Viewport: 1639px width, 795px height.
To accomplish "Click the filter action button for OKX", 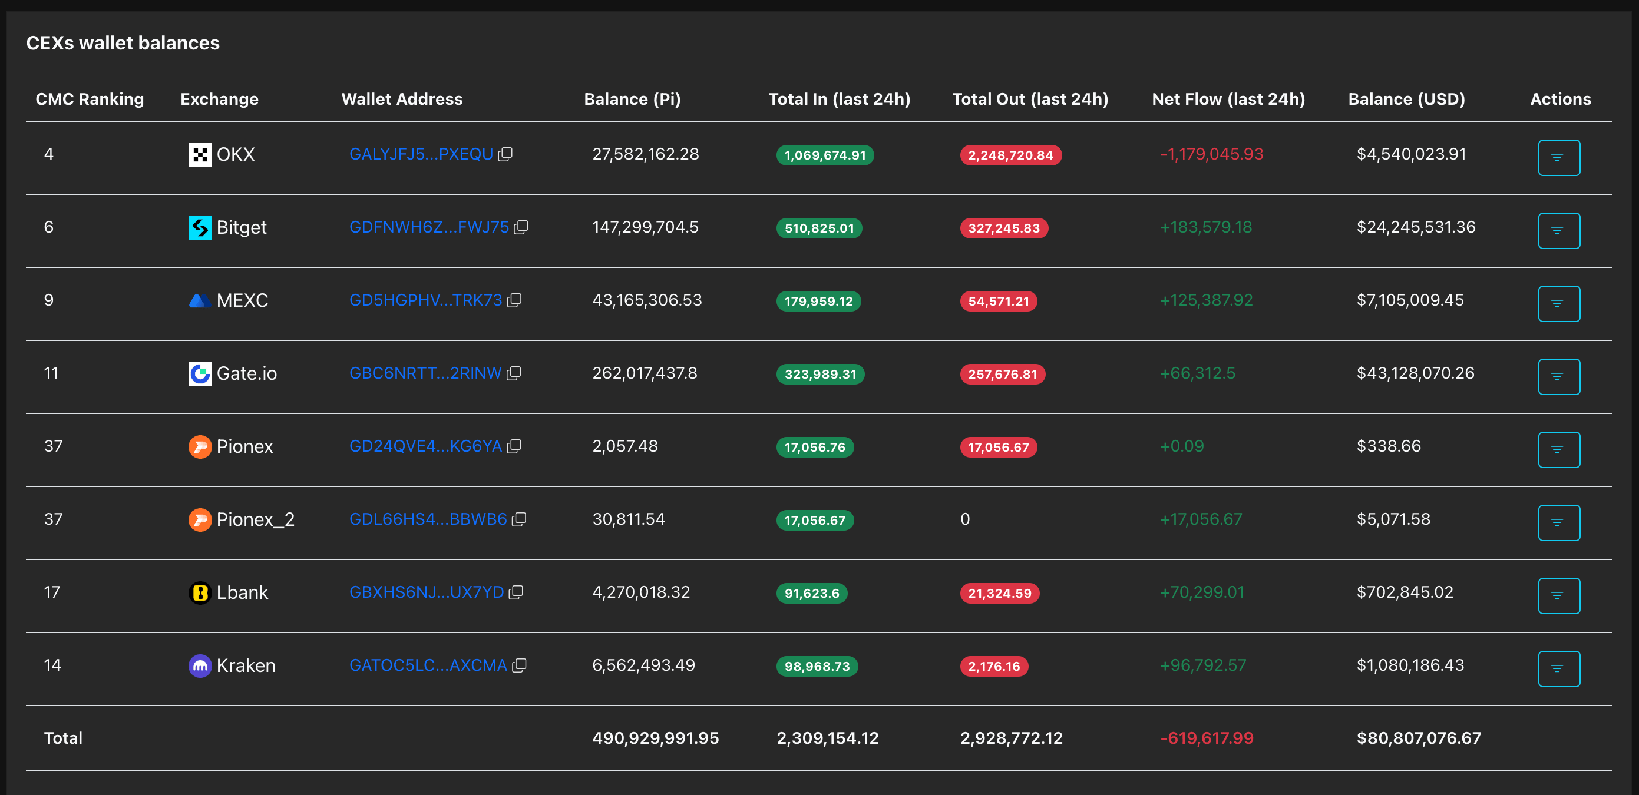I will (x=1558, y=158).
